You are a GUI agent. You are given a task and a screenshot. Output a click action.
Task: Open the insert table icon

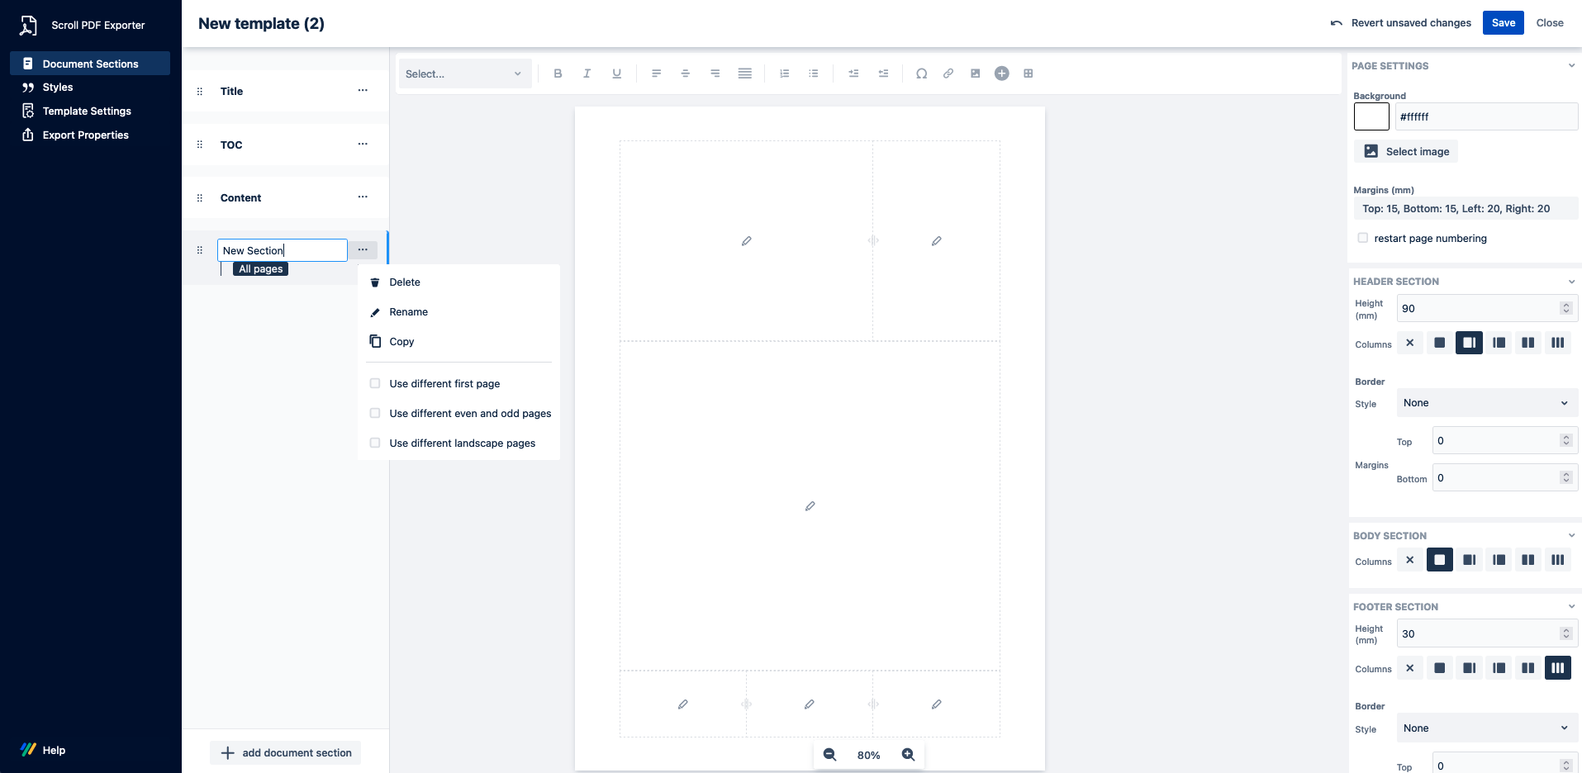(1029, 74)
